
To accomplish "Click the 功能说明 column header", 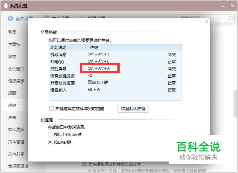I will (59, 48).
